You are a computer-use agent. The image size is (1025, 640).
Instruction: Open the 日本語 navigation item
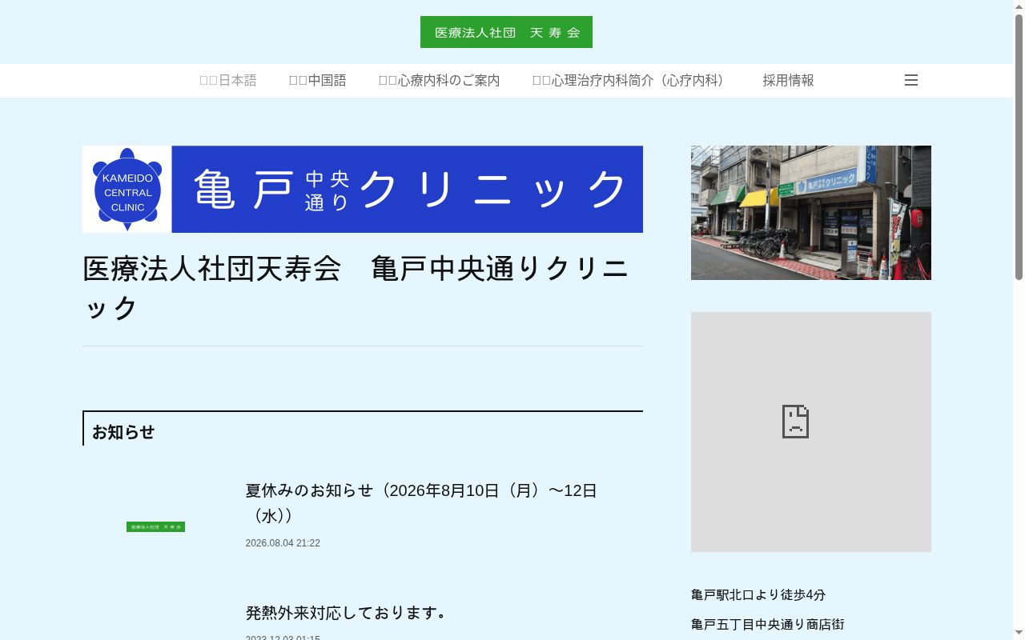click(x=227, y=80)
